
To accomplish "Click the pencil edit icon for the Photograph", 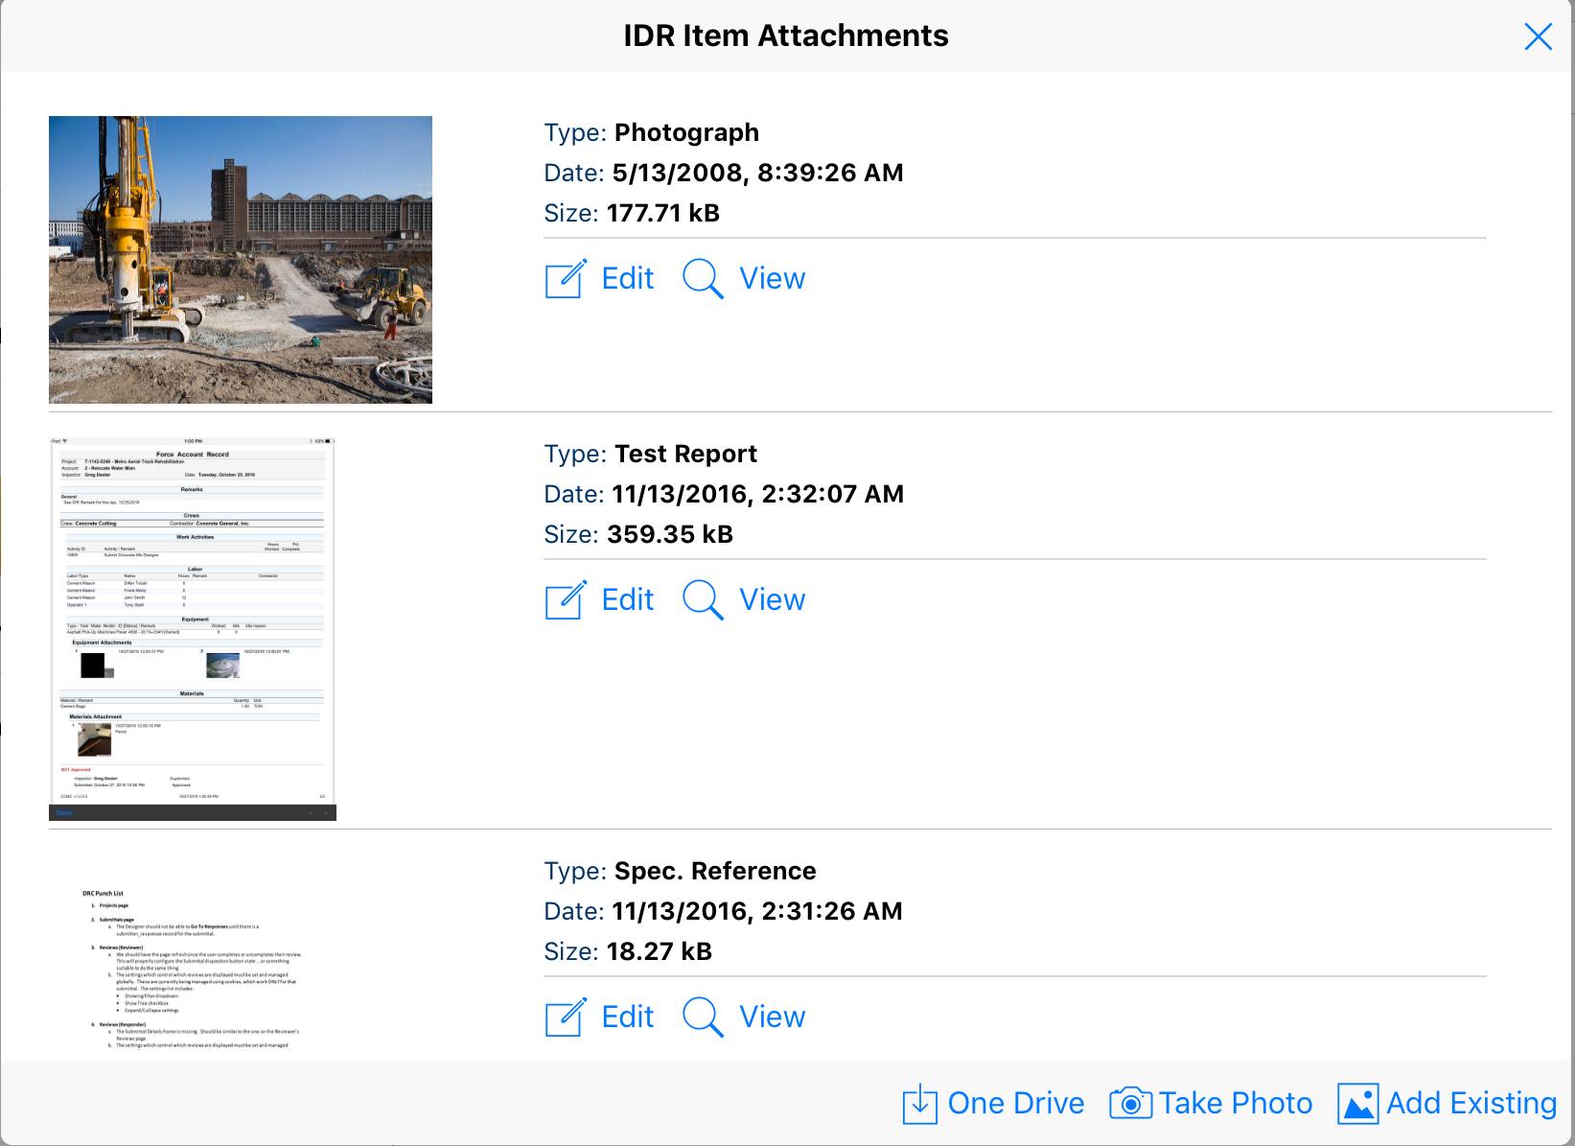I will point(566,279).
